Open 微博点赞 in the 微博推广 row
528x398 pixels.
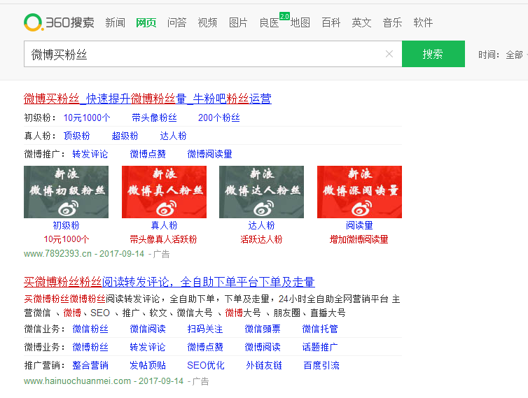pos(148,154)
